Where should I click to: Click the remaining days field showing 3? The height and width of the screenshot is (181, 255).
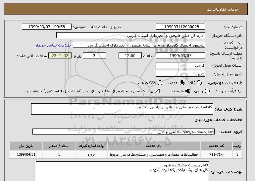click(94, 55)
